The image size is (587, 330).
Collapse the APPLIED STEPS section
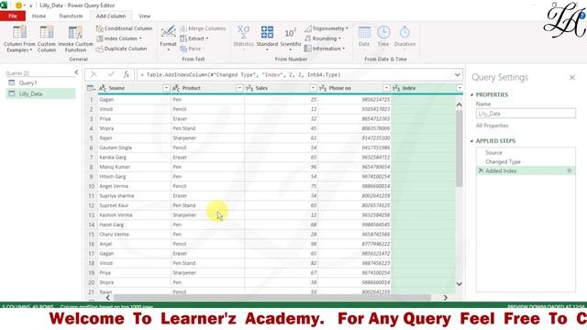coord(471,141)
